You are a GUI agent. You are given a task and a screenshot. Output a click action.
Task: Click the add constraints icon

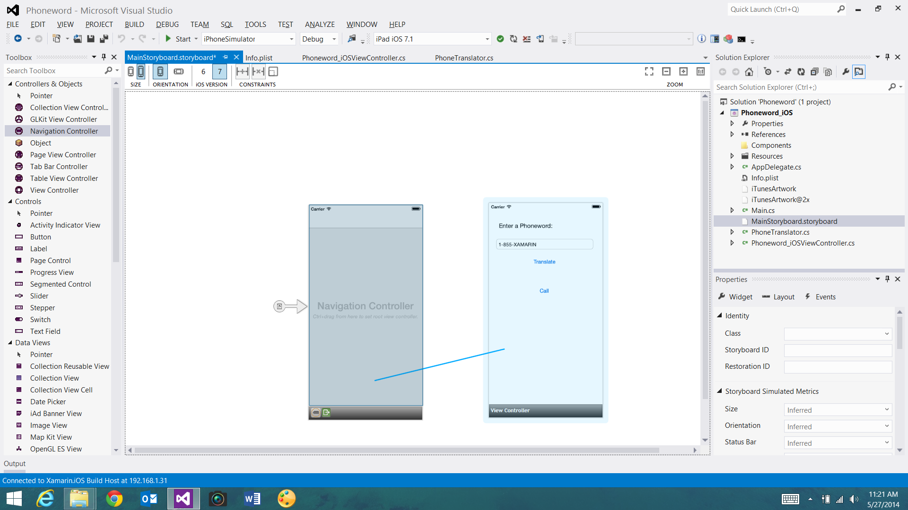[242, 72]
